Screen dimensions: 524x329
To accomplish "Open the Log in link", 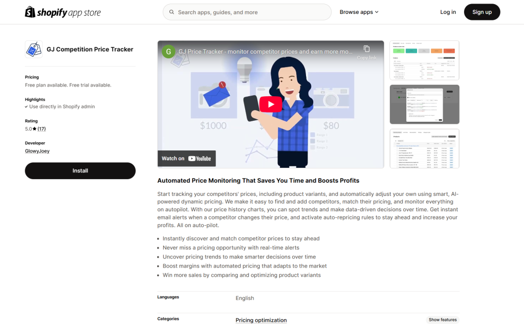I will (x=448, y=12).
